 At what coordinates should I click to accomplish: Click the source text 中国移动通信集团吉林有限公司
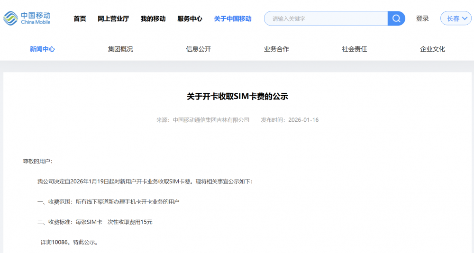(x=211, y=120)
